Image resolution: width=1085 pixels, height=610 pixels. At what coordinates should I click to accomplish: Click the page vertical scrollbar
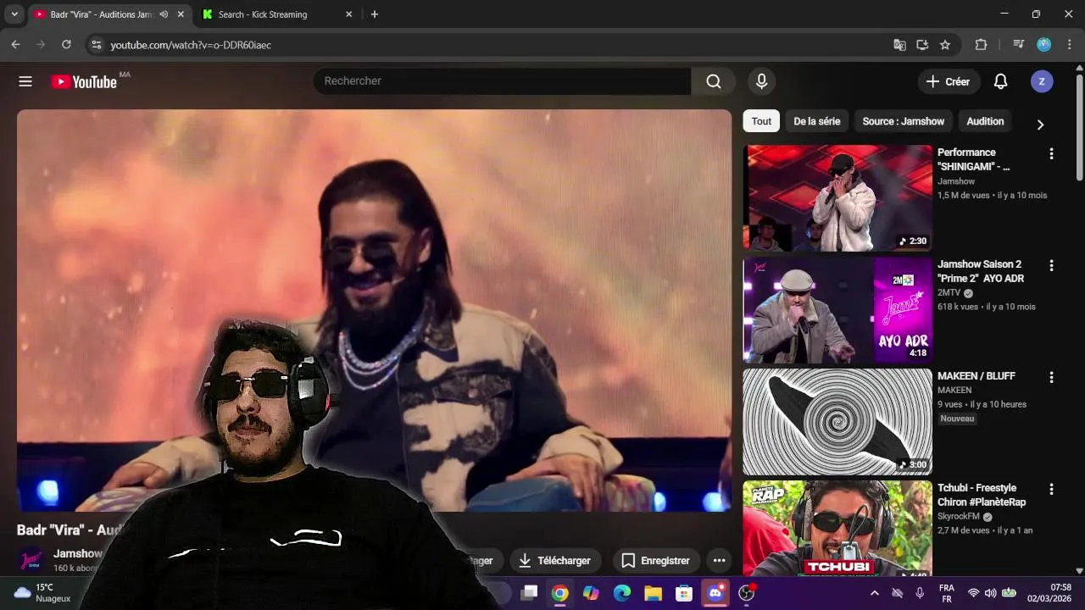(1079, 127)
